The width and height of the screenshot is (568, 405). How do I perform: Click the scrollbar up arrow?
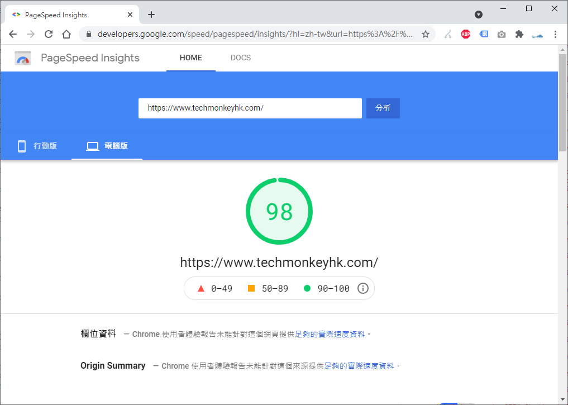point(562,50)
